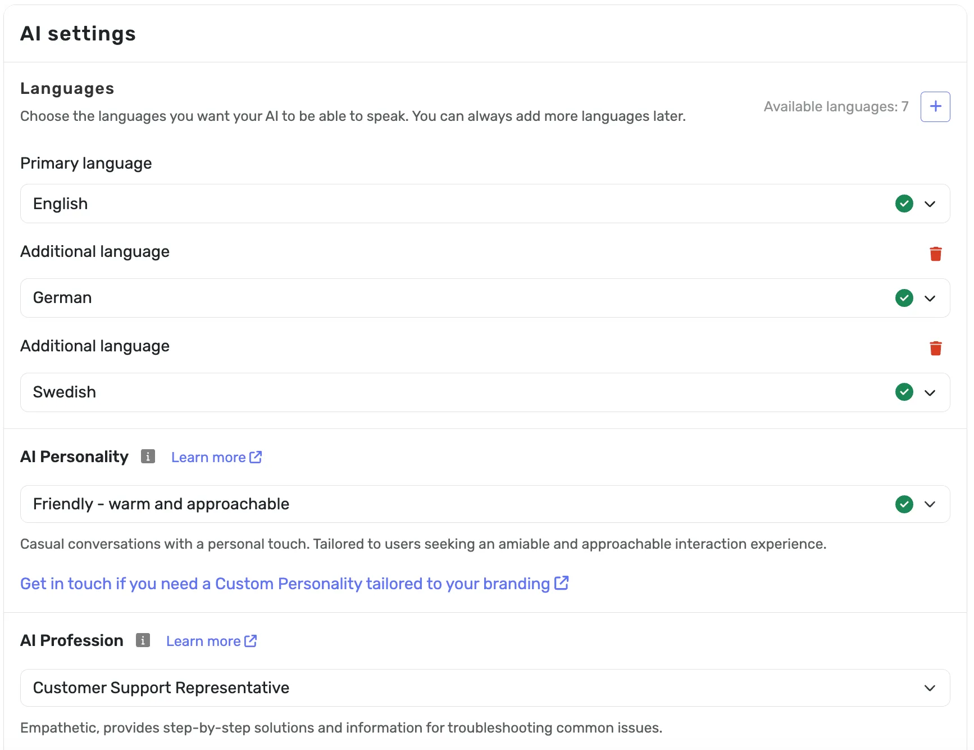Delete the German additional language
This screenshot has width=974, height=750.
coord(935,254)
